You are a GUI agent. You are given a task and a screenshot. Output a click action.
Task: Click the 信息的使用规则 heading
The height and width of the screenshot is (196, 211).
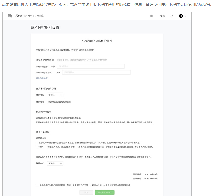44,112
